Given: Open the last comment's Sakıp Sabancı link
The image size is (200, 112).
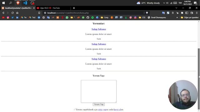Looking at the screenshot, I should pyautogui.click(x=99, y=59).
